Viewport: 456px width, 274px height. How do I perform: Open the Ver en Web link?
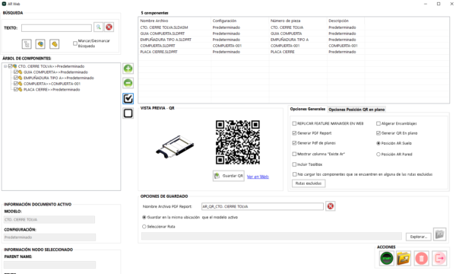(258, 177)
